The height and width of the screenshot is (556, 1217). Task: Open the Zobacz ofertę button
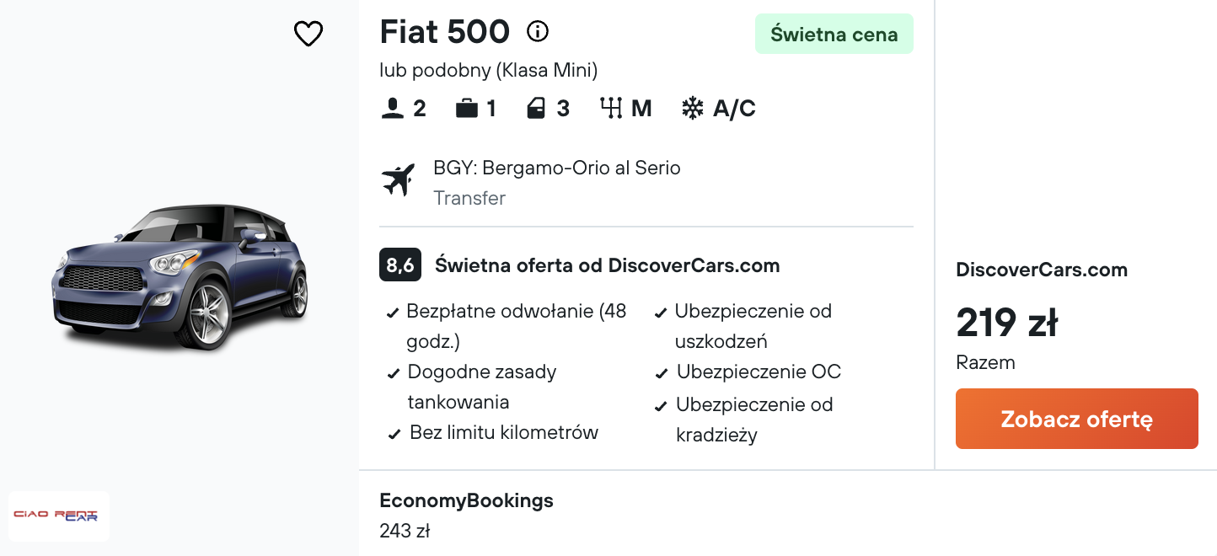(1077, 419)
